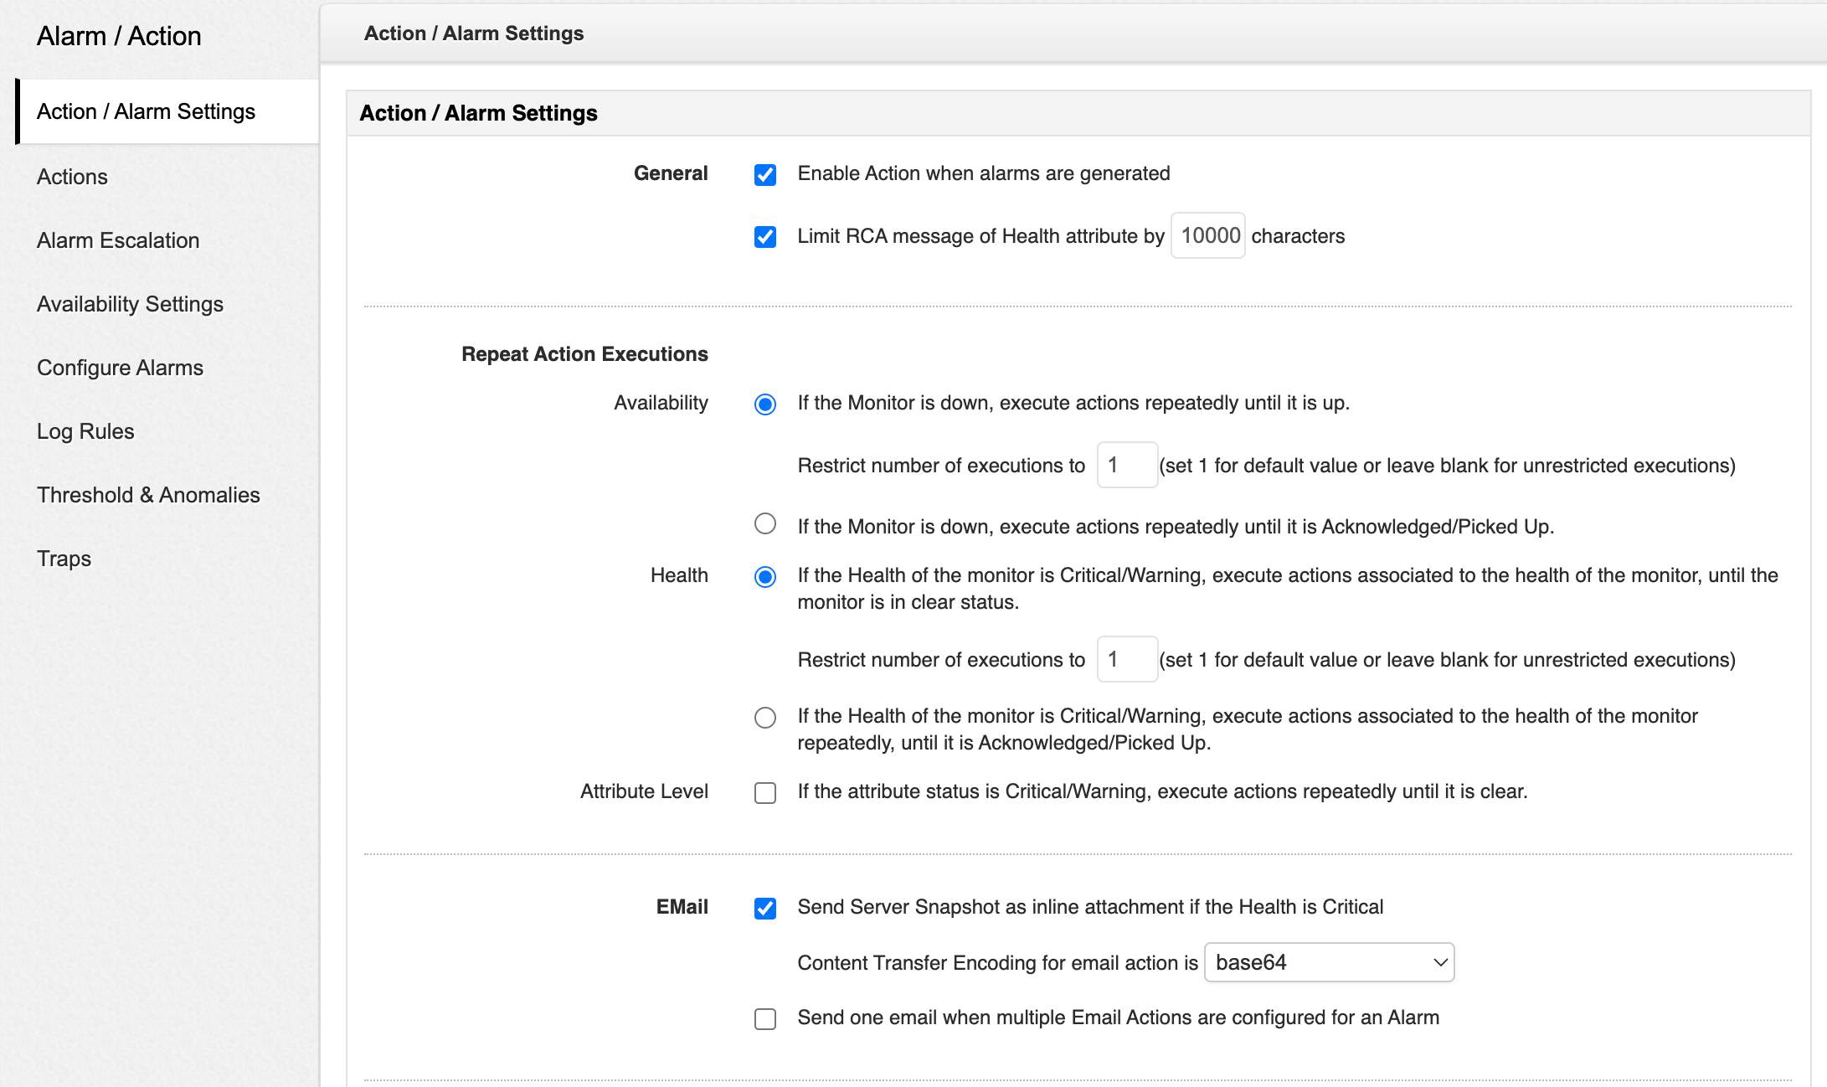Screen dimensions: 1827x1087
Task: Click Health restrict executions number field
Action: [x=1127, y=659]
